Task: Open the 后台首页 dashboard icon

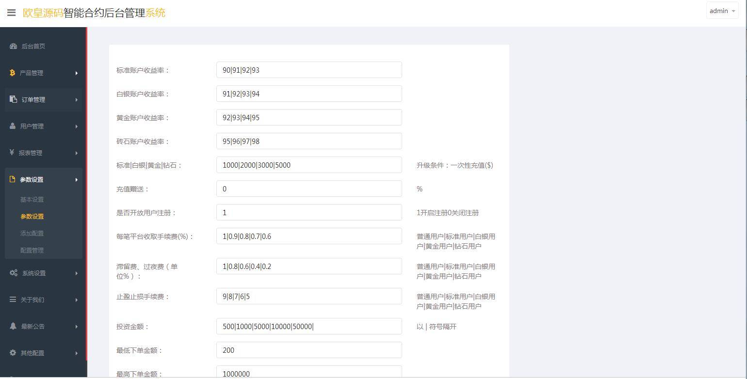Action: [x=13, y=46]
